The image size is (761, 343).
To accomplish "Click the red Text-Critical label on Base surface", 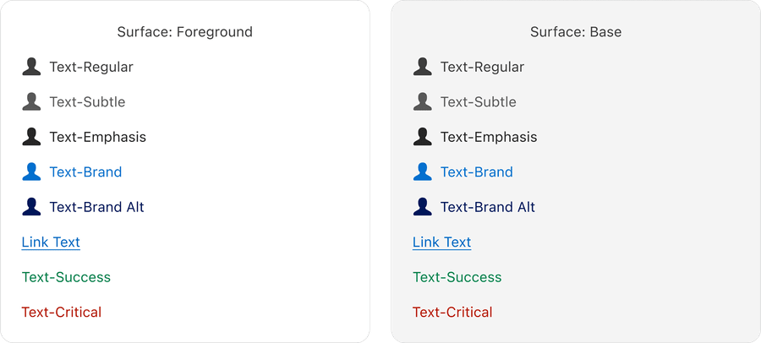I will pos(452,313).
